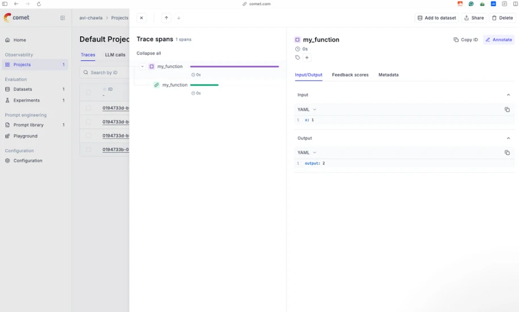Toggle the select-all checkbox in table header
The height and width of the screenshot is (312, 519).
coord(89,92)
